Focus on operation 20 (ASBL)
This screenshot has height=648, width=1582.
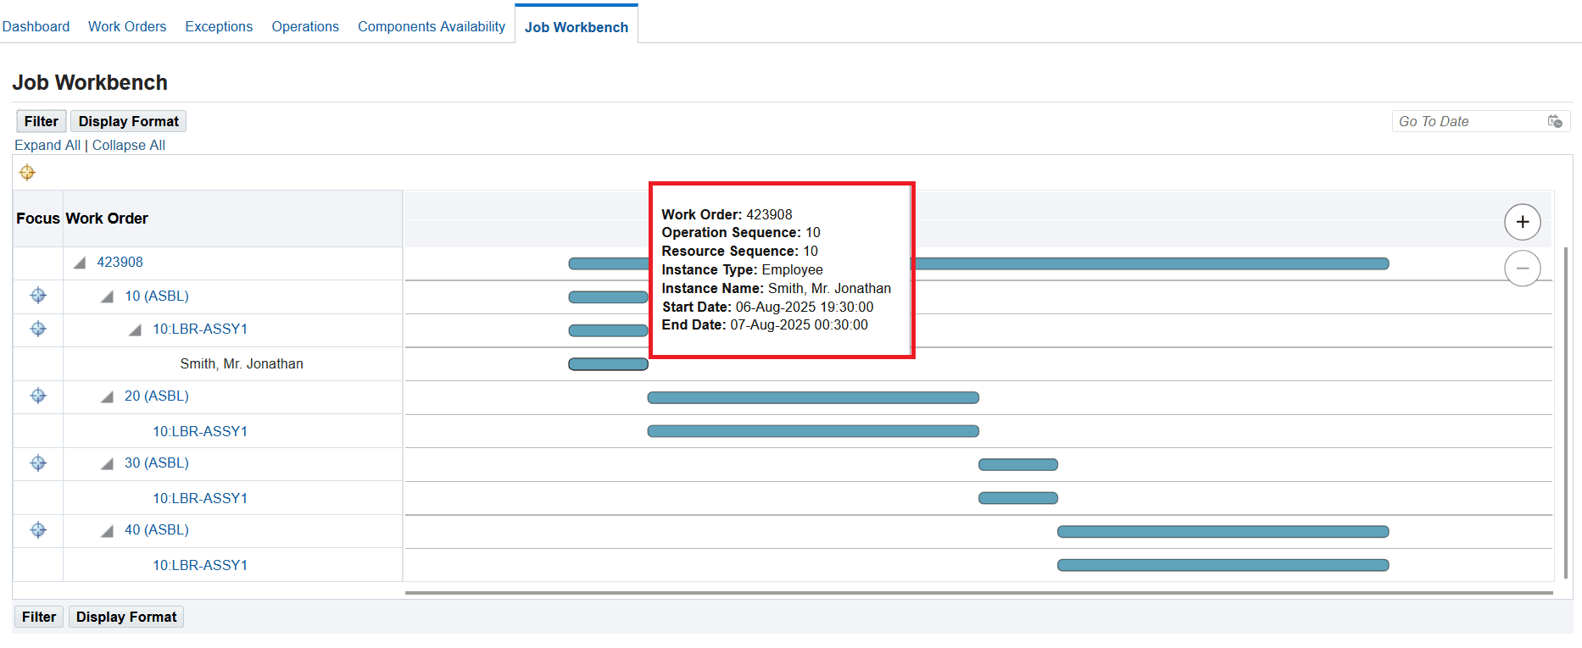tap(38, 396)
